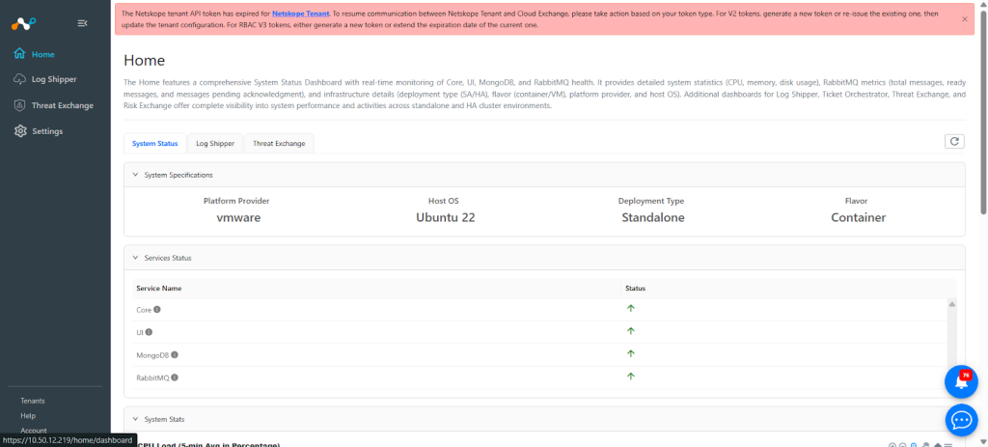Collapse the Services Status section
The width and height of the screenshot is (988, 447).
click(135, 258)
